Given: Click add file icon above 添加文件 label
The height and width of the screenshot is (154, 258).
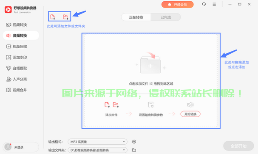Looking at the screenshot, I should point(107,104).
